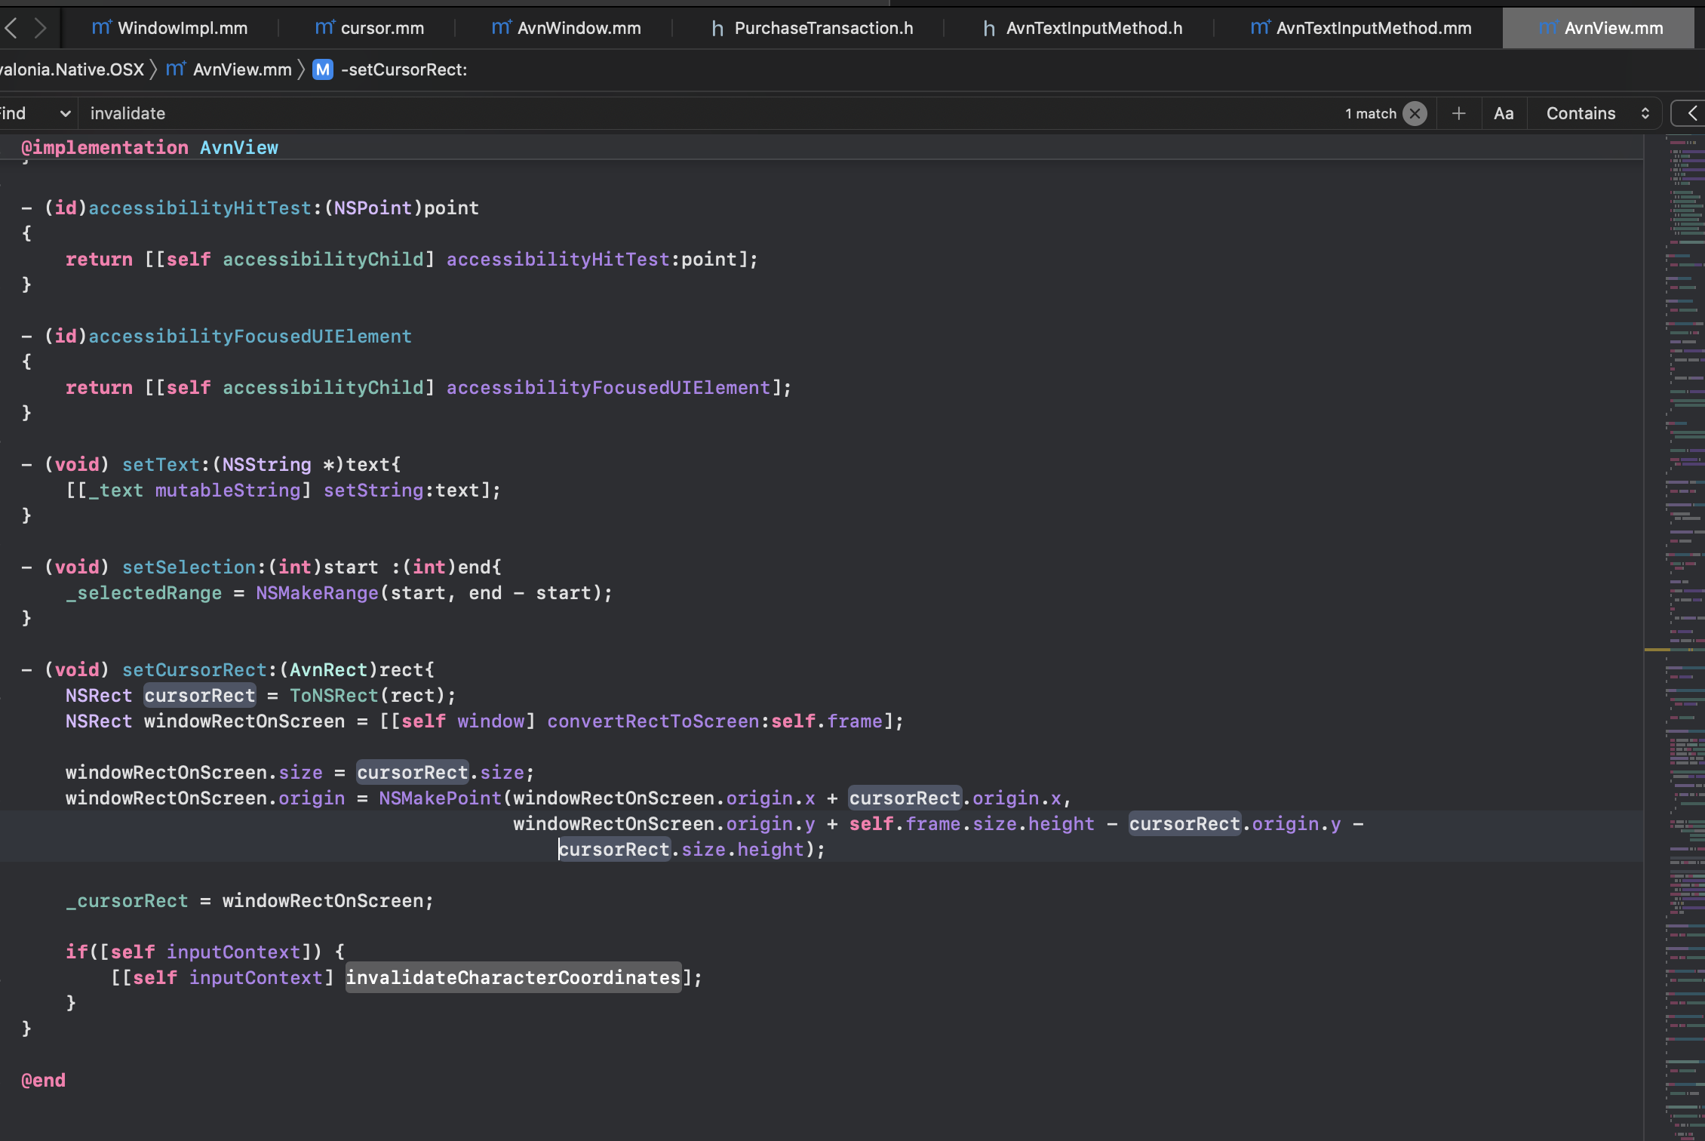Viewport: 1705px width, 1141px height.
Task: Click the M method icon in the jump bar
Action: [322, 69]
